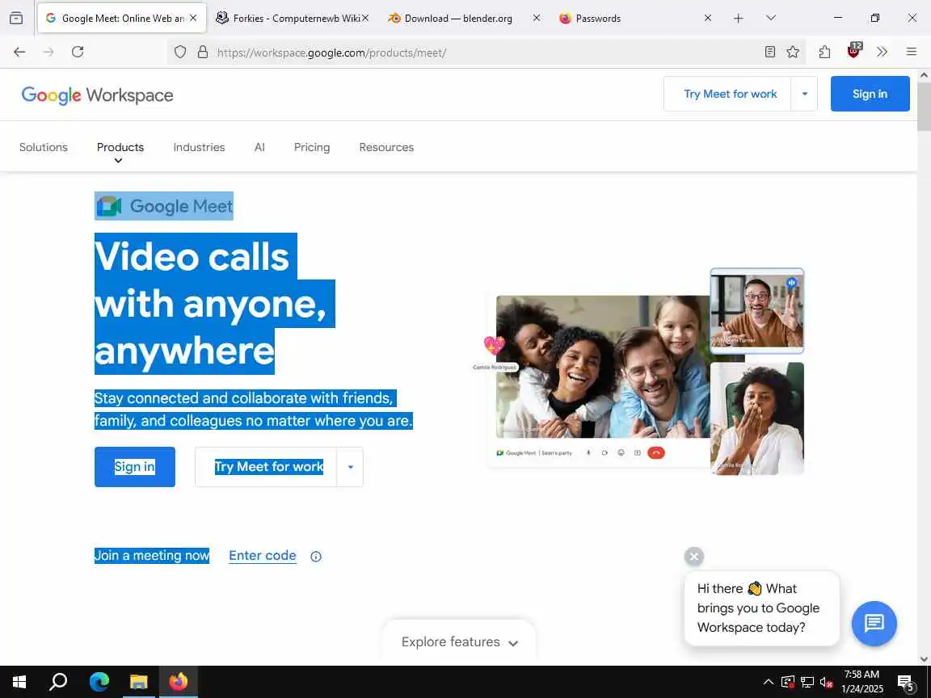Go back to previous page
The width and height of the screenshot is (931, 698).
coord(19,53)
